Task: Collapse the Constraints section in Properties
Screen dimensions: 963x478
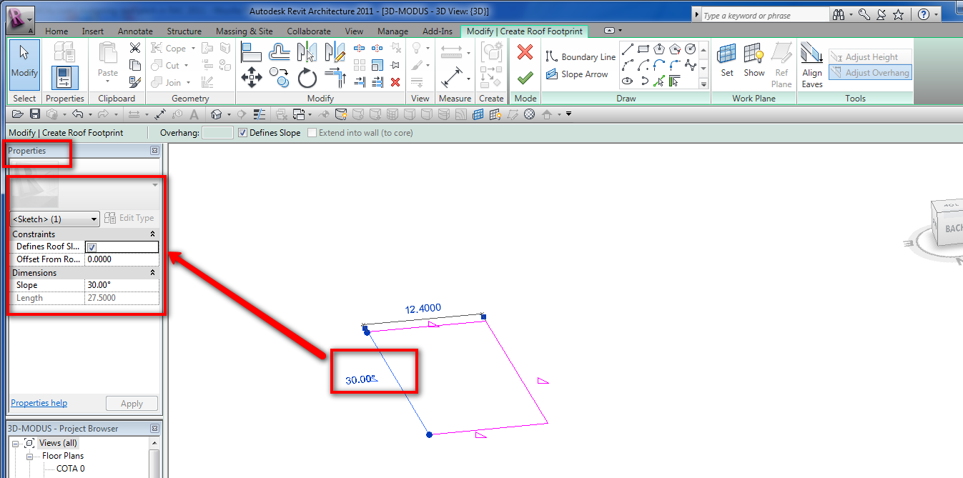Action: (x=150, y=234)
